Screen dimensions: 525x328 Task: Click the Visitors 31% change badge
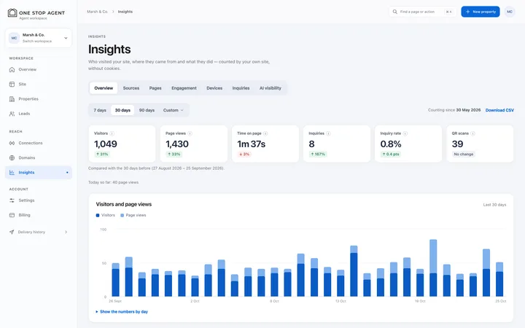102,155
